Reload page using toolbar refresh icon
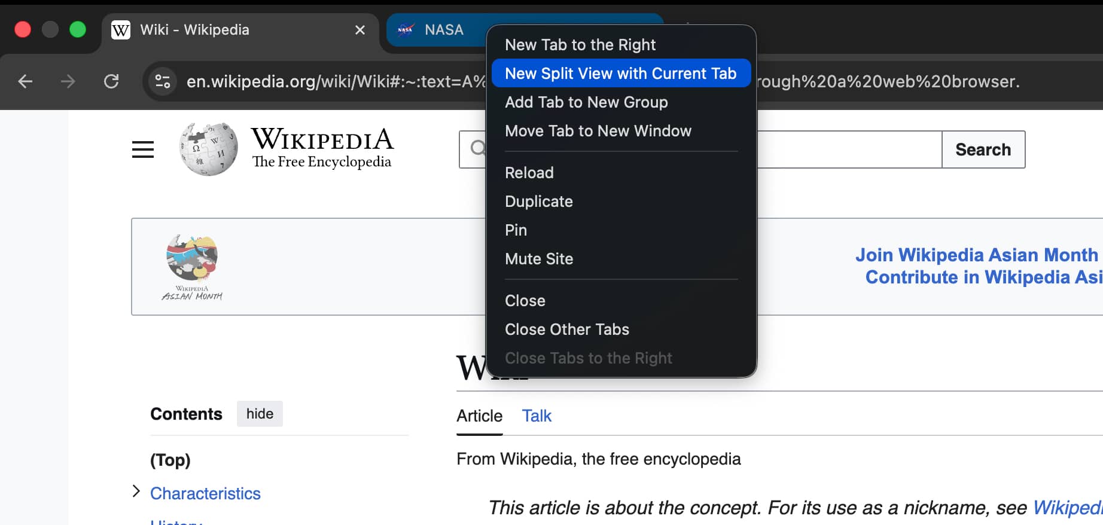This screenshot has width=1103, height=525. tap(111, 81)
